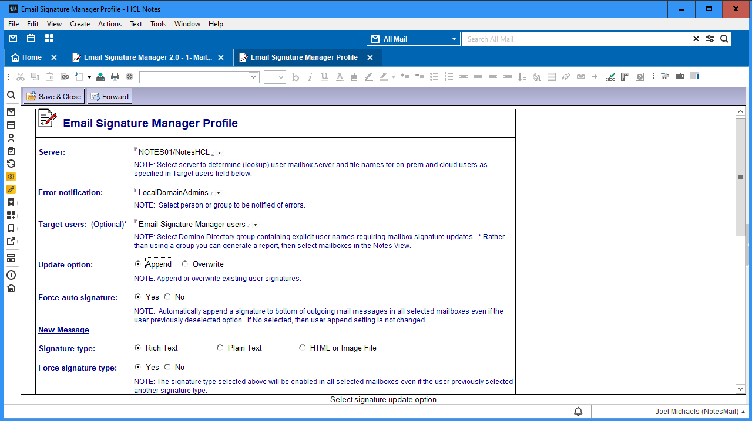Start replication sync from the sidebar
752x421 pixels.
click(x=11, y=163)
